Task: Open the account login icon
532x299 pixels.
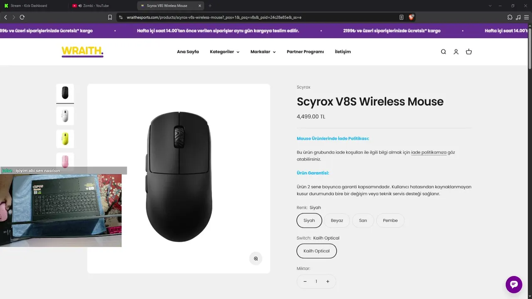Action: [x=456, y=52]
